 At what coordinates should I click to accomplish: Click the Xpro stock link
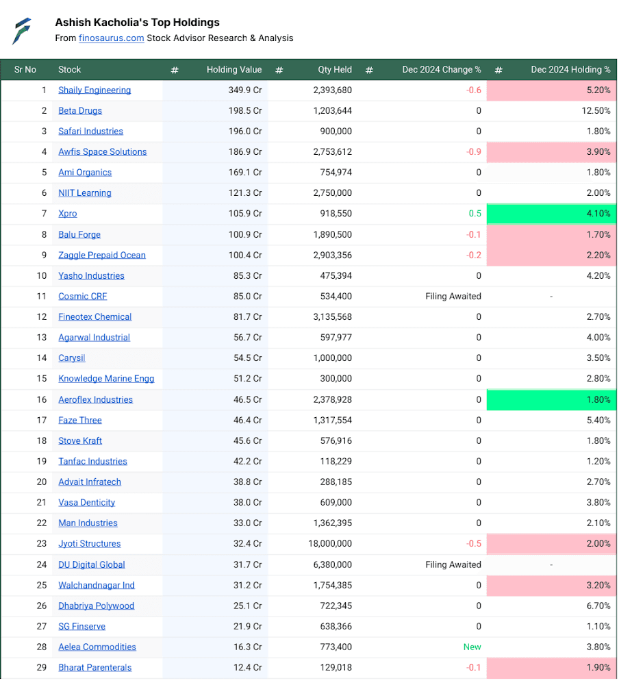pyautogui.click(x=68, y=213)
